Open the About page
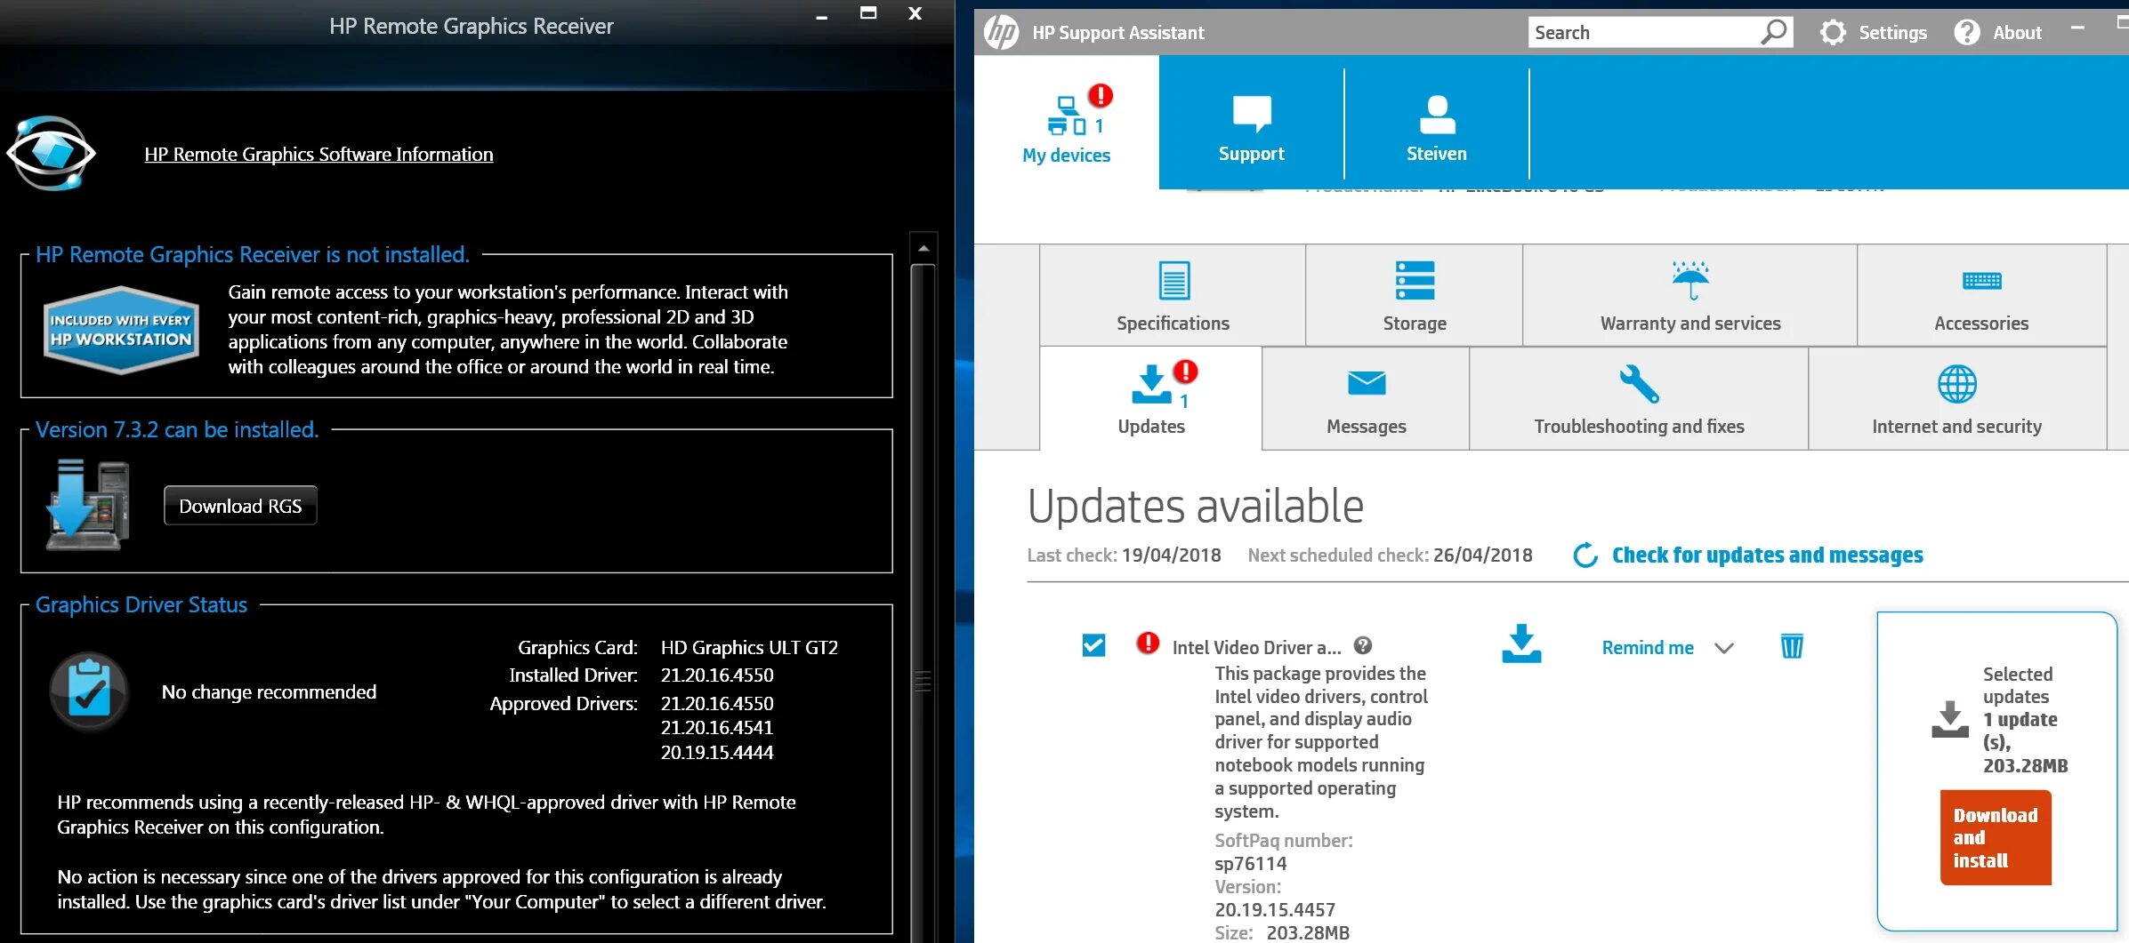Image resolution: width=2129 pixels, height=943 pixels. pyautogui.click(x=2017, y=33)
